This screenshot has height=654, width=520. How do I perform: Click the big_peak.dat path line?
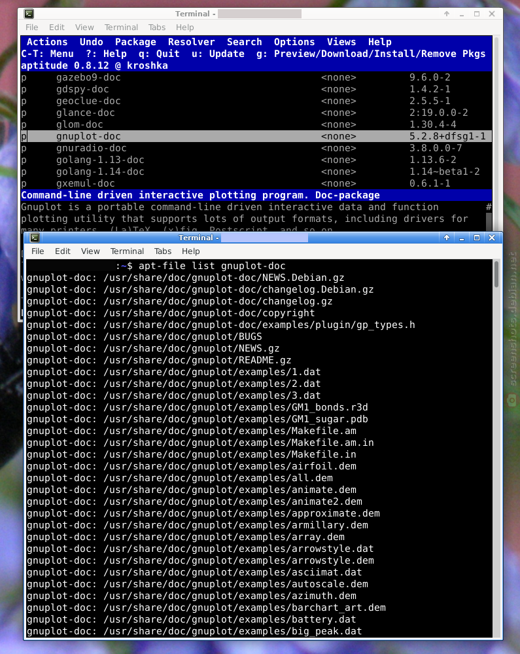pyautogui.click(x=194, y=631)
